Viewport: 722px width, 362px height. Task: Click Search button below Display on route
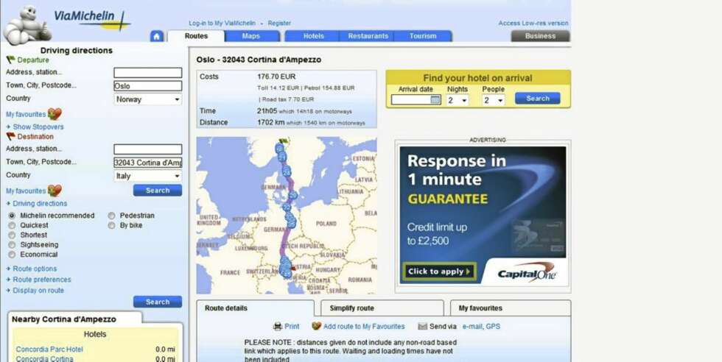click(158, 302)
